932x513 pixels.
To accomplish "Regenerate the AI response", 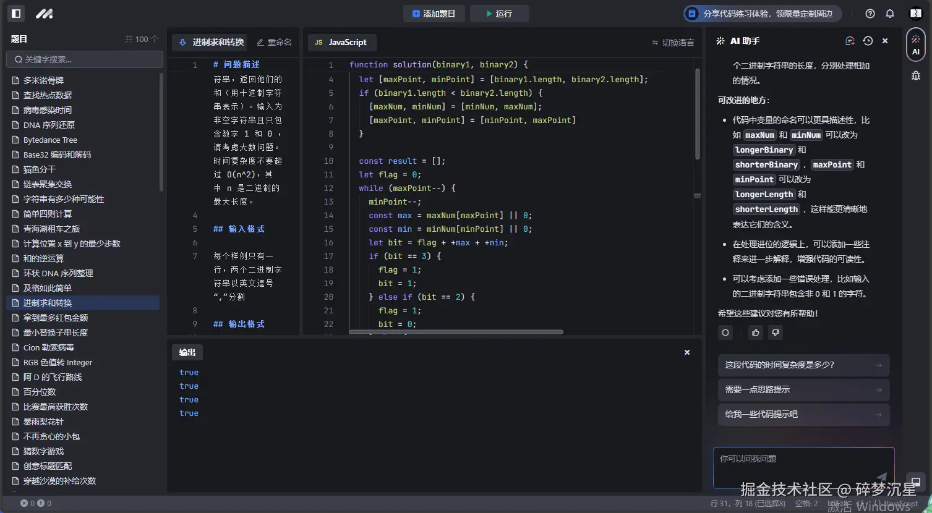I will (725, 333).
